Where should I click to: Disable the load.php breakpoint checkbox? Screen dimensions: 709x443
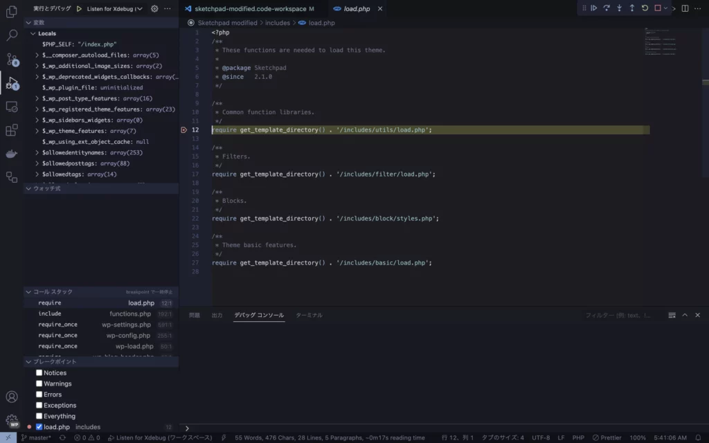(39, 426)
